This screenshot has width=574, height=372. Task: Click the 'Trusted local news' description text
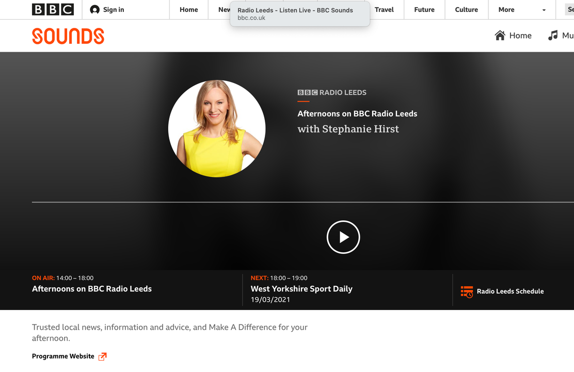169,332
